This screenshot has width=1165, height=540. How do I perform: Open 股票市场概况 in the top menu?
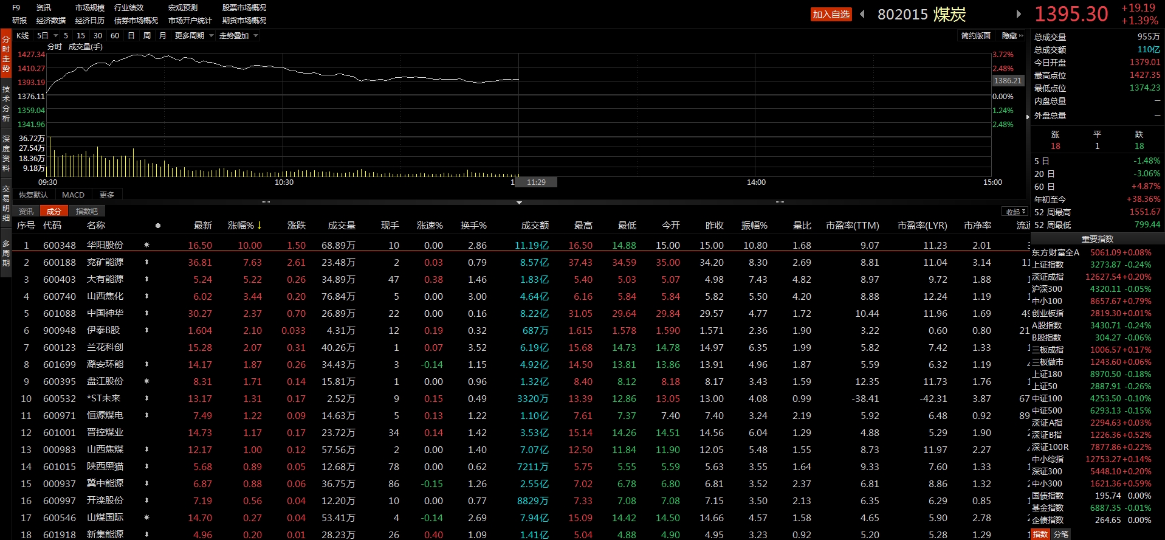[x=244, y=8]
